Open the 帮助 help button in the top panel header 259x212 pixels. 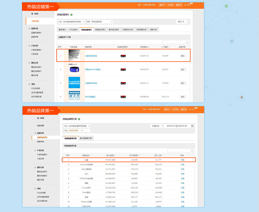click(179, 5)
